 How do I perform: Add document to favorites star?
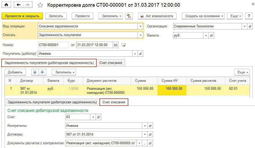(x=40, y=5)
